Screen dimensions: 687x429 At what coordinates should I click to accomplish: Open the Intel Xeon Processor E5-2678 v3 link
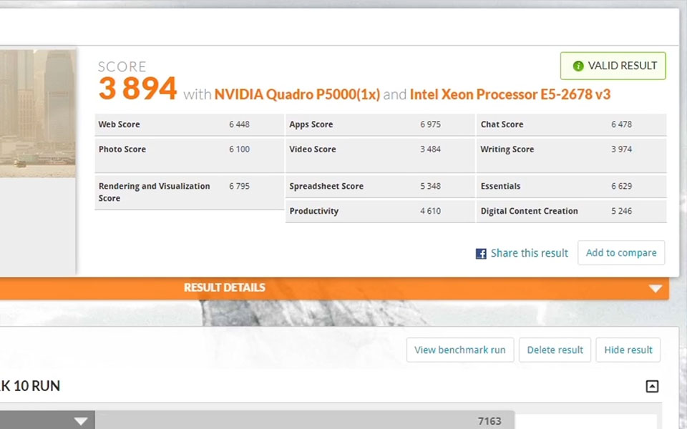click(510, 94)
